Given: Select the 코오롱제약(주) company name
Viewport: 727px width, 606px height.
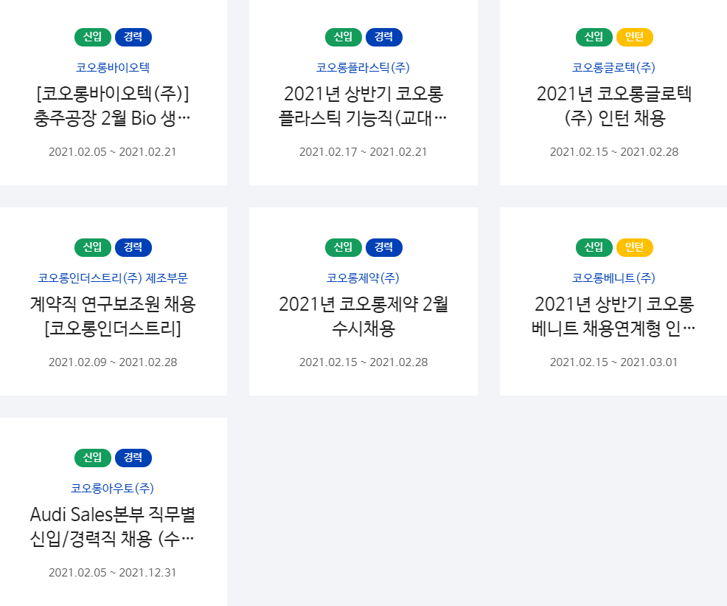Looking at the screenshot, I should point(363,277).
